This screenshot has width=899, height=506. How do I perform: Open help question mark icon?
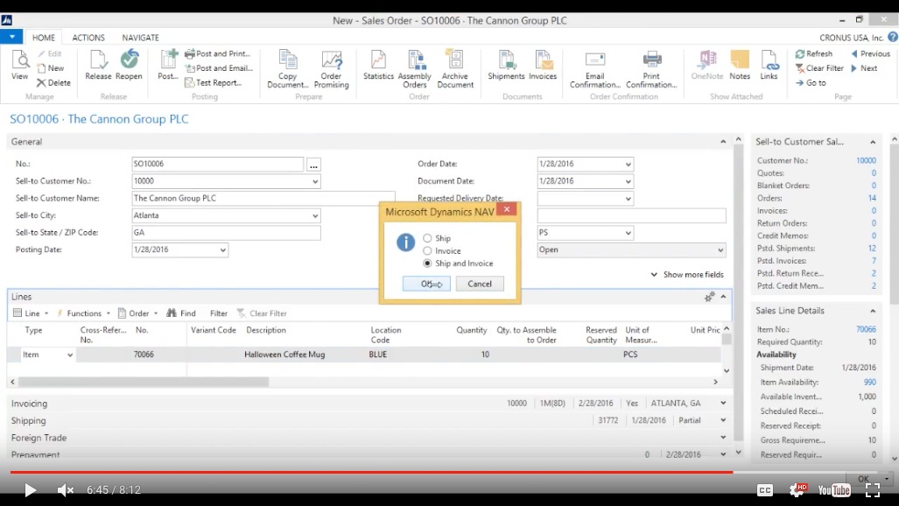[892, 38]
